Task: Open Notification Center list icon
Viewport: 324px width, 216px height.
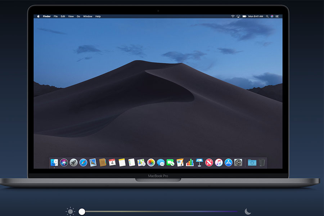Action: click(x=277, y=16)
